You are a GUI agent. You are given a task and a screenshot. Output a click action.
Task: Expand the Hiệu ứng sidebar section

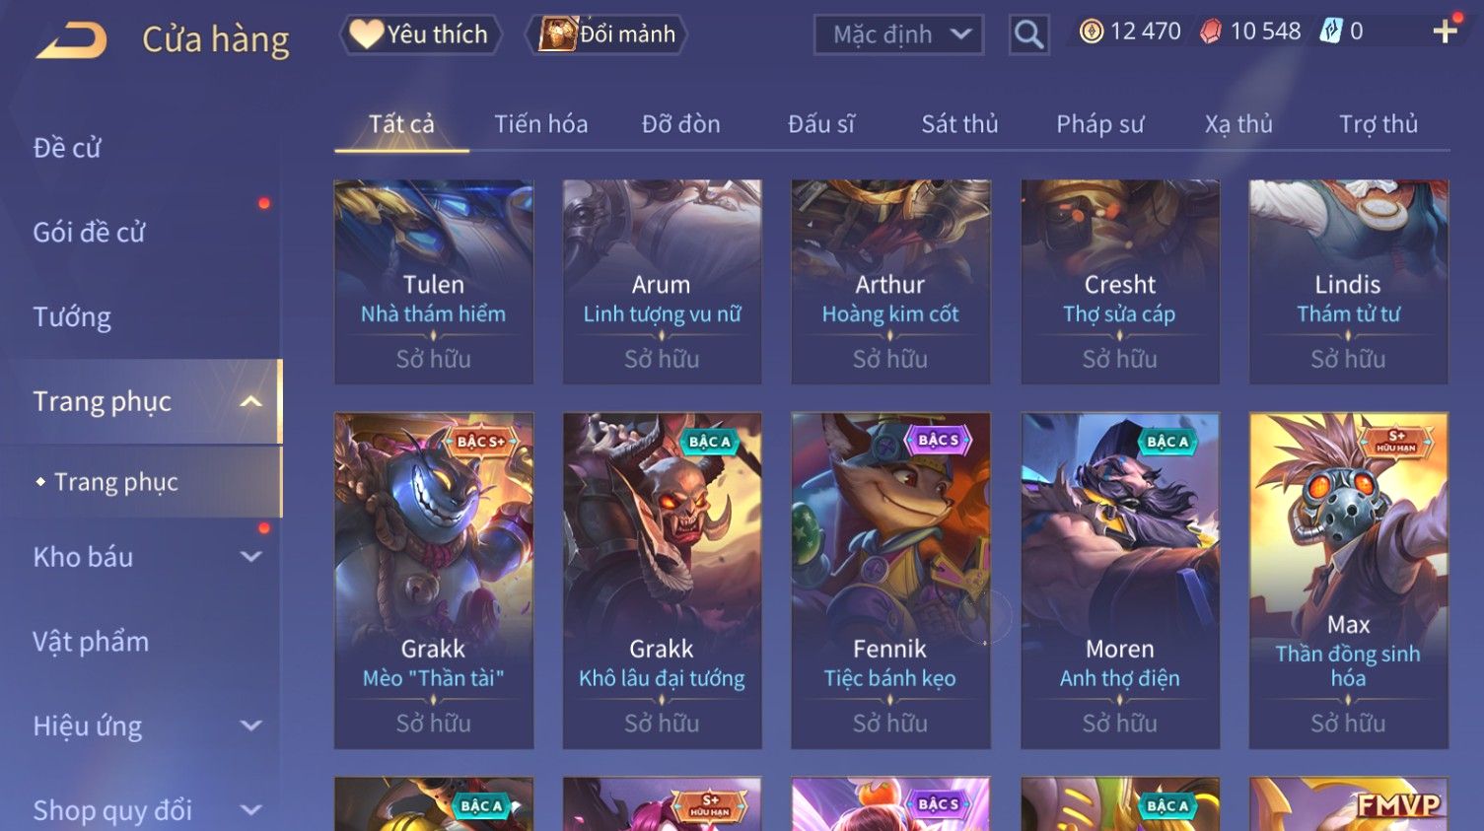coord(251,727)
